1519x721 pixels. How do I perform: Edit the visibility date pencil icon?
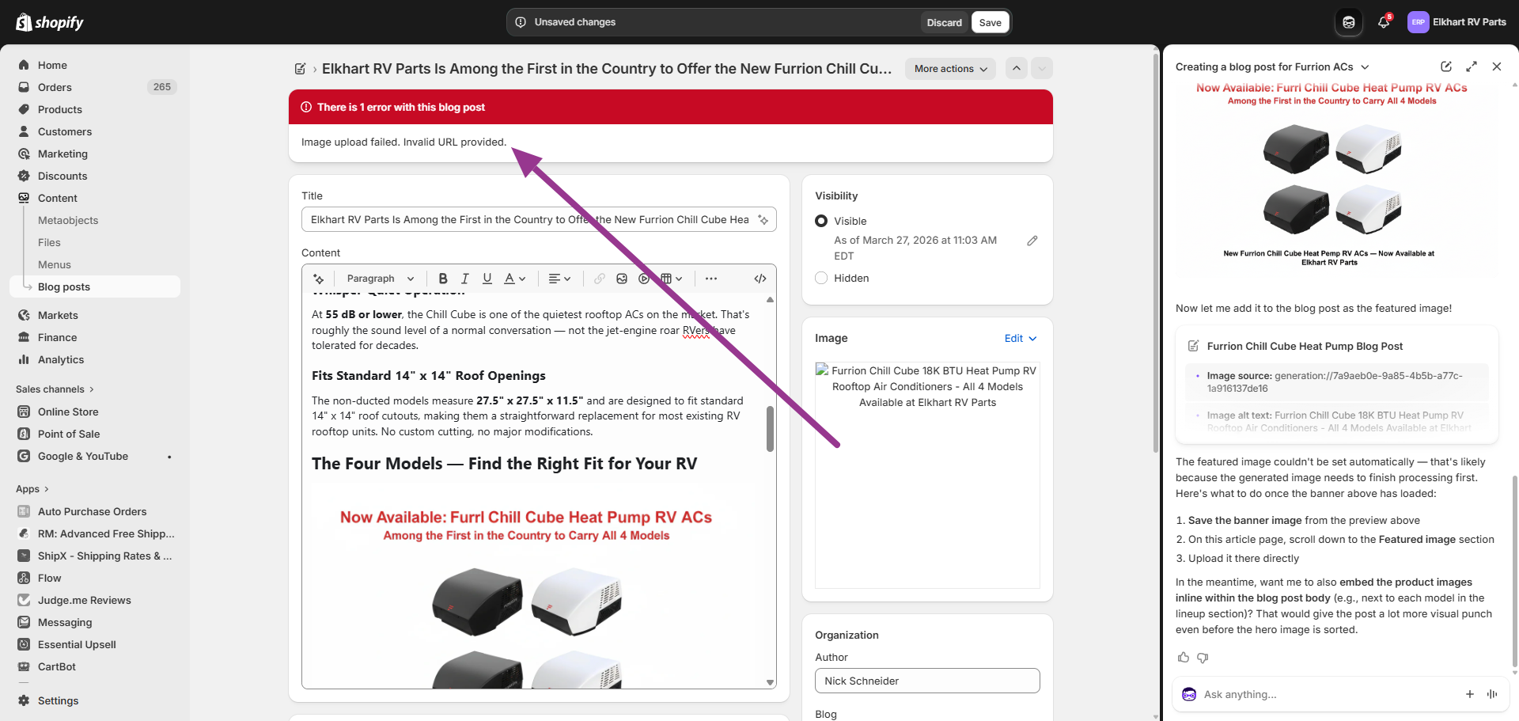click(1032, 241)
